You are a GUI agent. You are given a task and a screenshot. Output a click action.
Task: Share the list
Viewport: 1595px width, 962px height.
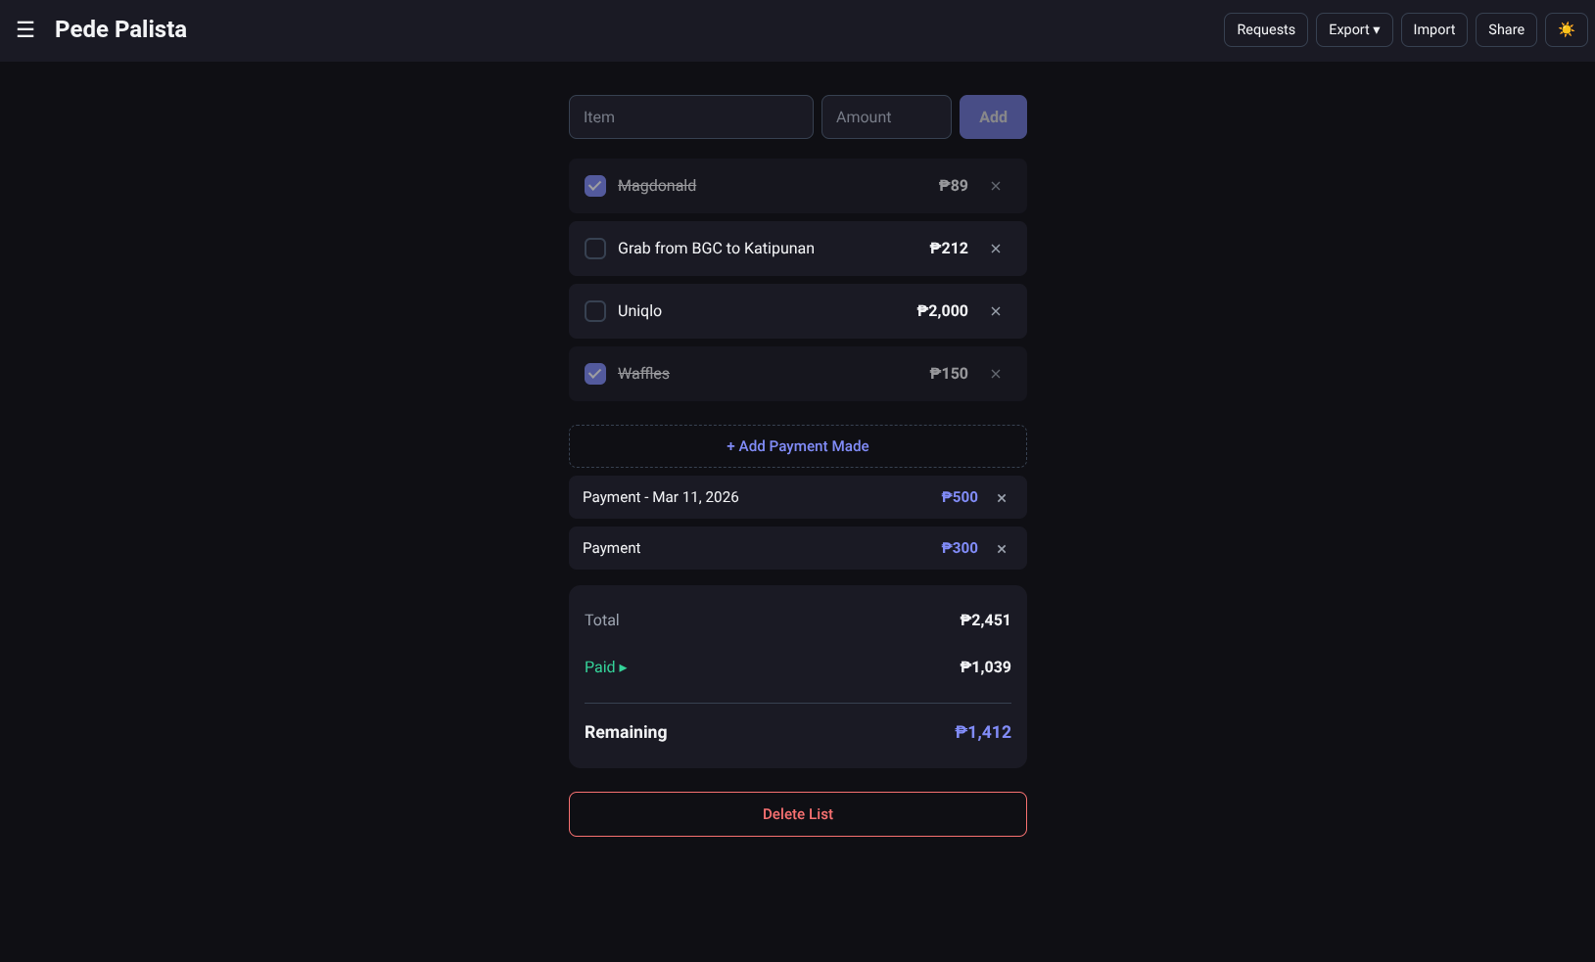[1505, 29]
